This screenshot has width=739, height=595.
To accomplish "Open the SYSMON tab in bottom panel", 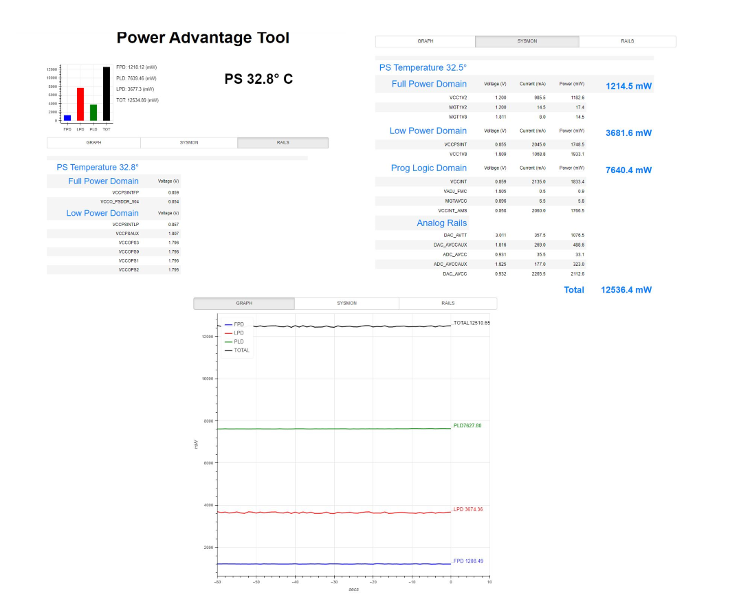I will click(346, 303).
